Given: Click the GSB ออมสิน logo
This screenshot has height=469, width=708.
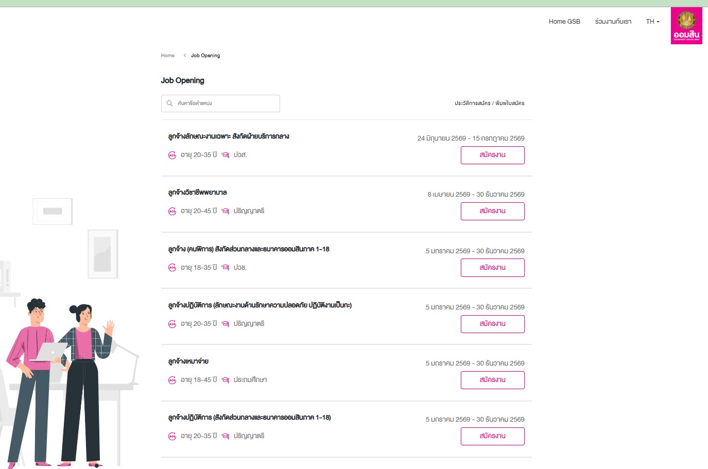Looking at the screenshot, I should coord(686,26).
